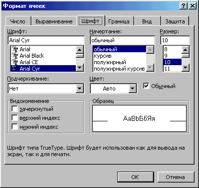Click the font list up arrow

tap(80, 50)
